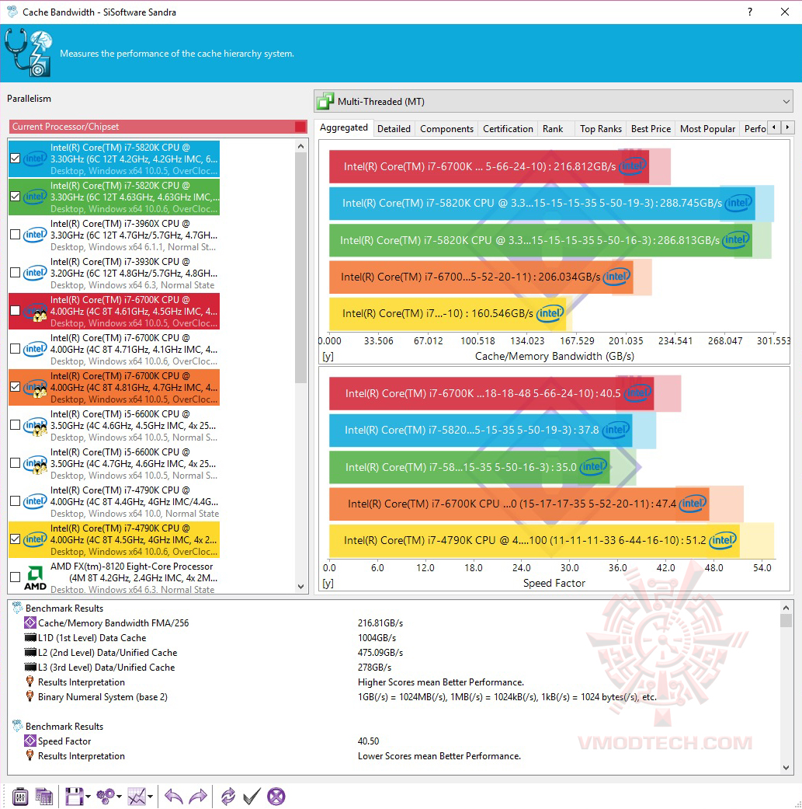Screen dimensions: 802x809
Task: Click the copy results tables icon
Action: tap(43, 796)
